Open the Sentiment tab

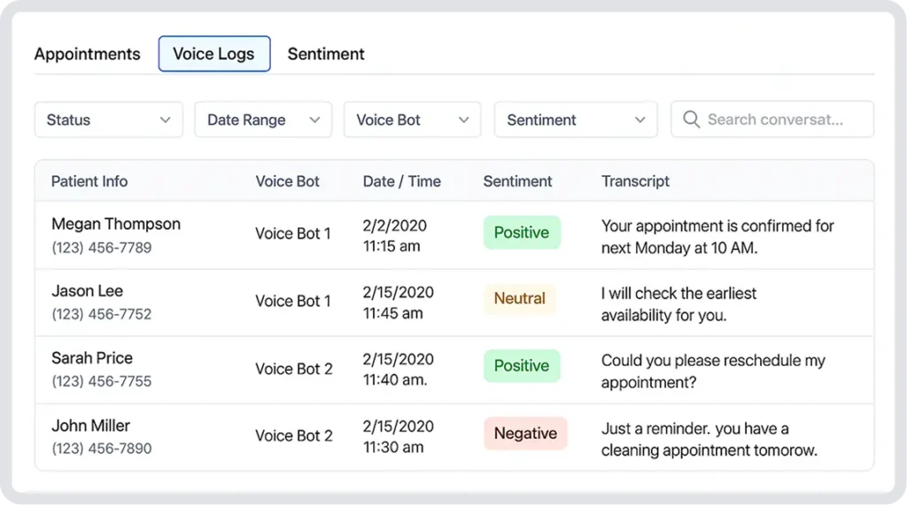coord(326,54)
